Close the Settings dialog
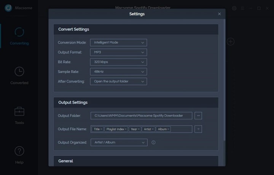The width and height of the screenshot is (274, 175). click(219, 14)
